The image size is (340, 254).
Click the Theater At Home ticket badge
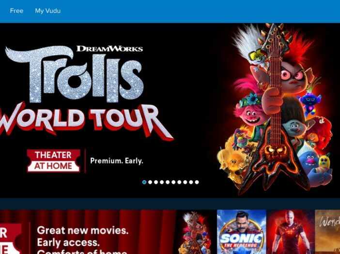point(54,161)
